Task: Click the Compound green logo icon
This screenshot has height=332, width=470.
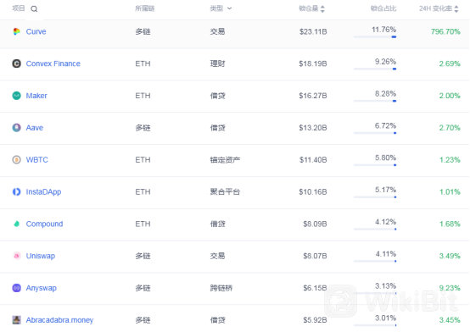Action: coord(16,224)
